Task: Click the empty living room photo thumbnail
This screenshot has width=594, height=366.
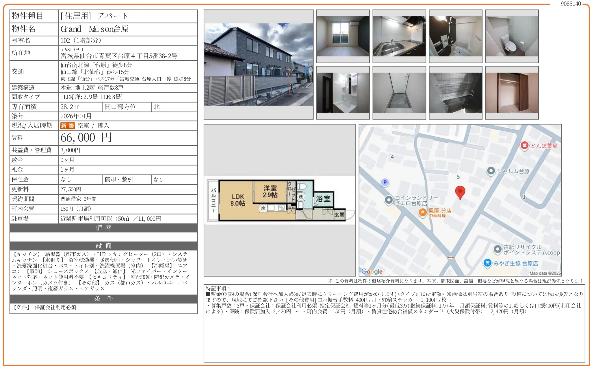Action: [343, 36]
